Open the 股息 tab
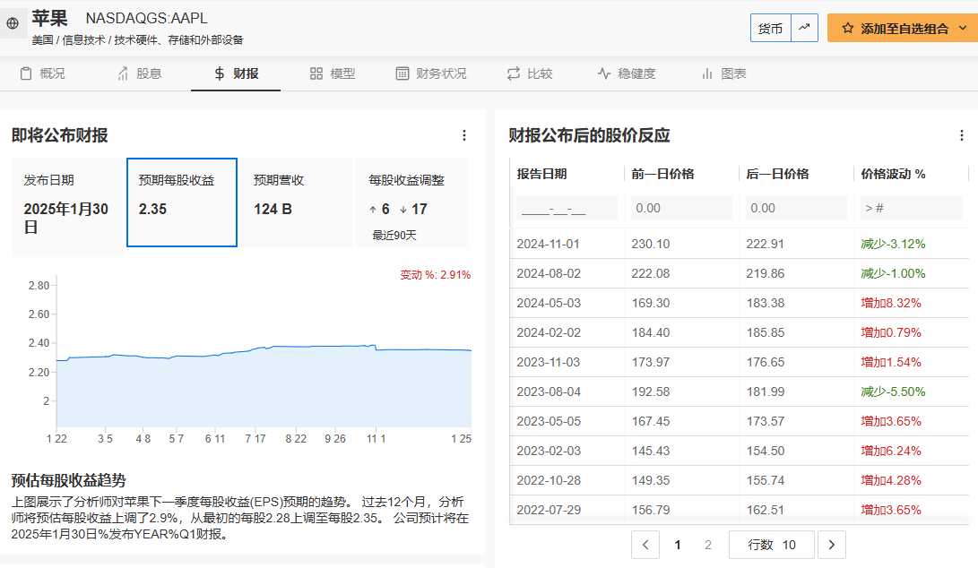Viewport: 978px width, 568px height. pyautogui.click(x=139, y=73)
